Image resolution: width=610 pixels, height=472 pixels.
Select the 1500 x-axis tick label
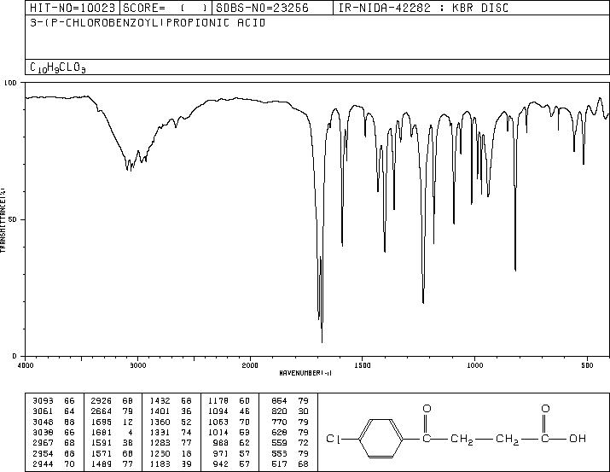[363, 365]
